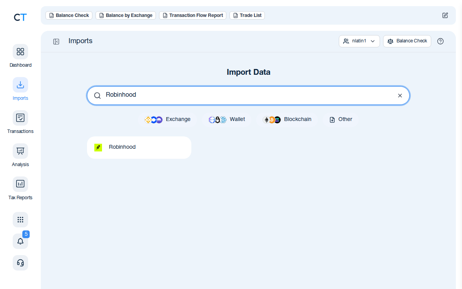
Task: Open the help question mark icon
Action: pos(440,41)
